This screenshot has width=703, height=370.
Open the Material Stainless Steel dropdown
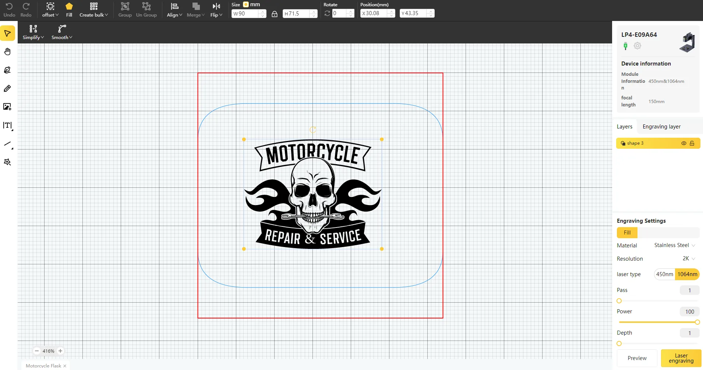click(675, 245)
